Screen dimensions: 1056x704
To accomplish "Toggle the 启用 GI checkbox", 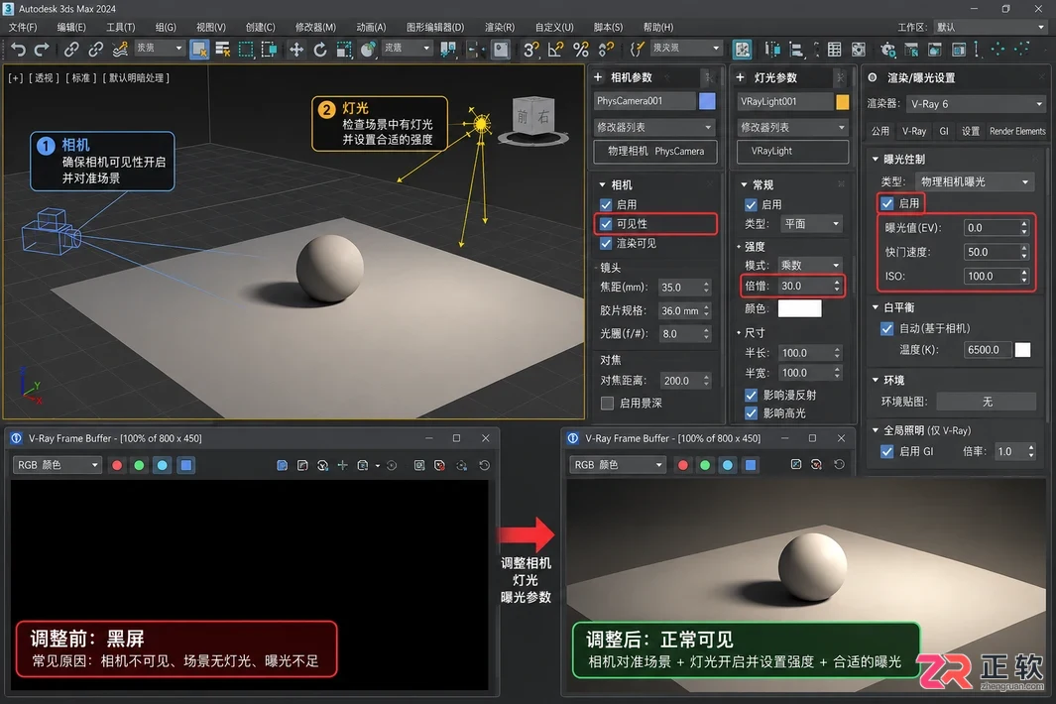I will tap(887, 451).
